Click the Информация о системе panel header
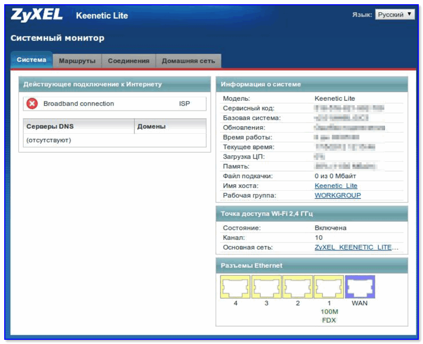423x344 pixels. click(312, 85)
